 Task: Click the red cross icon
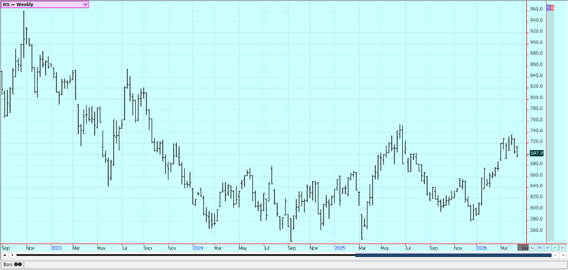pyautogui.click(x=562, y=247)
